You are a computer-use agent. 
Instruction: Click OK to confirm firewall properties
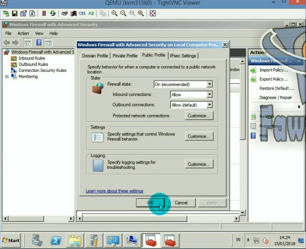(x=150, y=203)
